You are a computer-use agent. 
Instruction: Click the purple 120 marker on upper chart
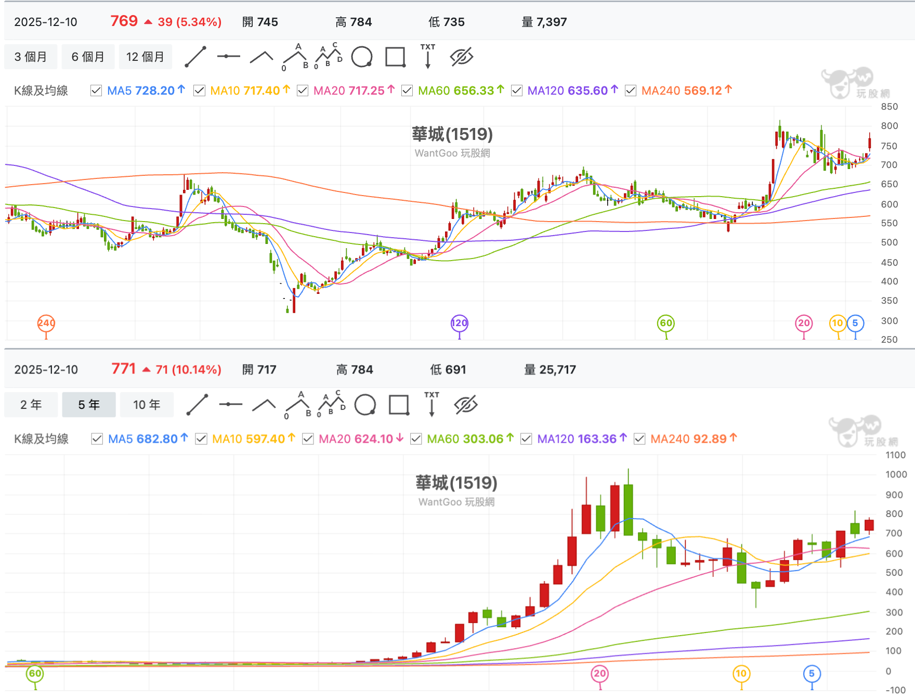(460, 323)
